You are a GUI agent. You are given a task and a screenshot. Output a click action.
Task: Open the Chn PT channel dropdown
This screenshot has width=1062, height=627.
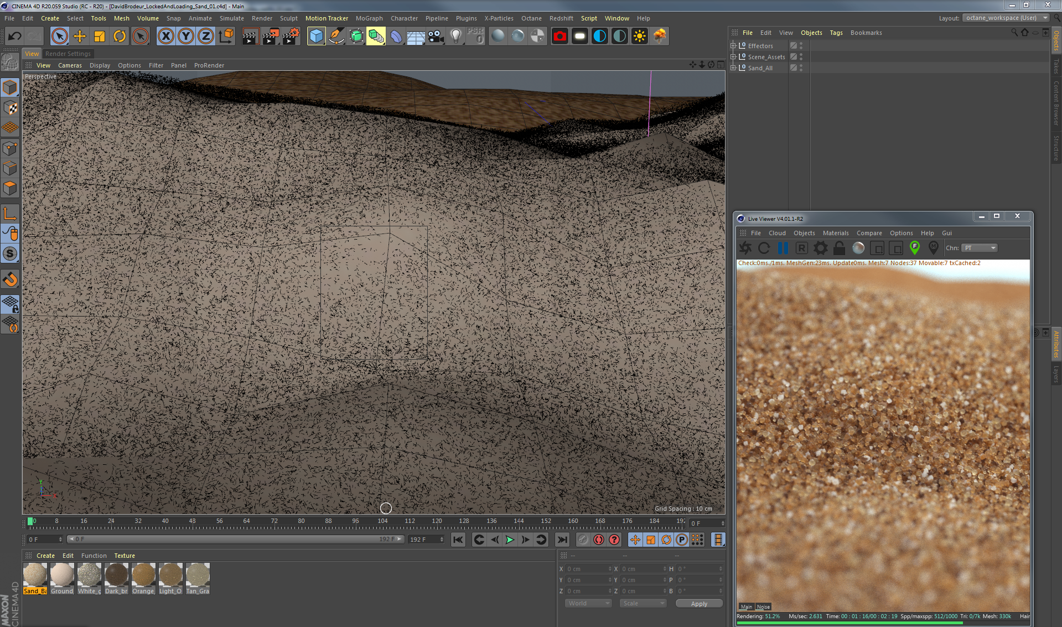click(x=979, y=248)
